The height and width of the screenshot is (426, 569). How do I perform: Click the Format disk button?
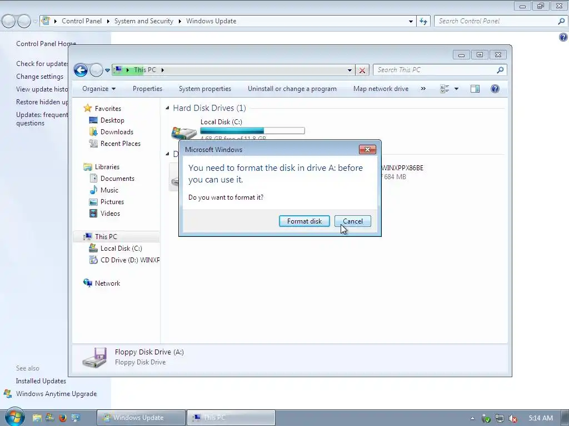(x=304, y=221)
